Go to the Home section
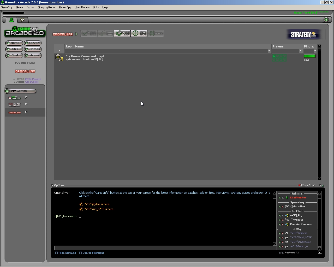 14,43
